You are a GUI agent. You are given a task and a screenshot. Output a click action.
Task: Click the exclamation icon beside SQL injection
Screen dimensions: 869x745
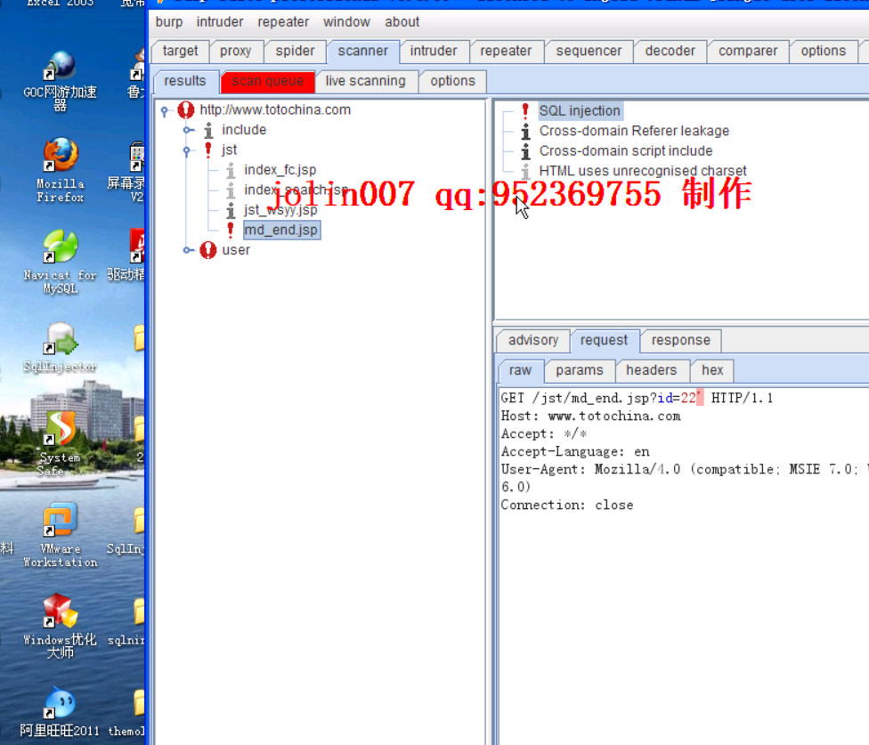point(525,110)
